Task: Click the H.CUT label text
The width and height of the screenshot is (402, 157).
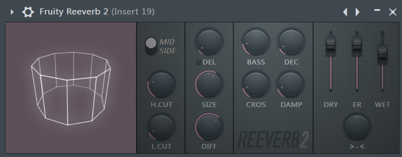Action: pyautogui.click(x=161, y=105)
